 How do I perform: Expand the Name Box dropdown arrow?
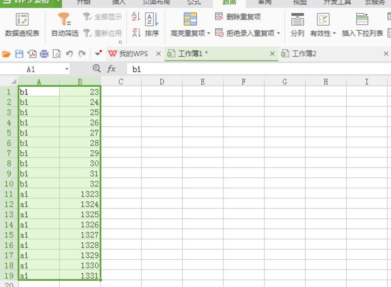point(67,69)
